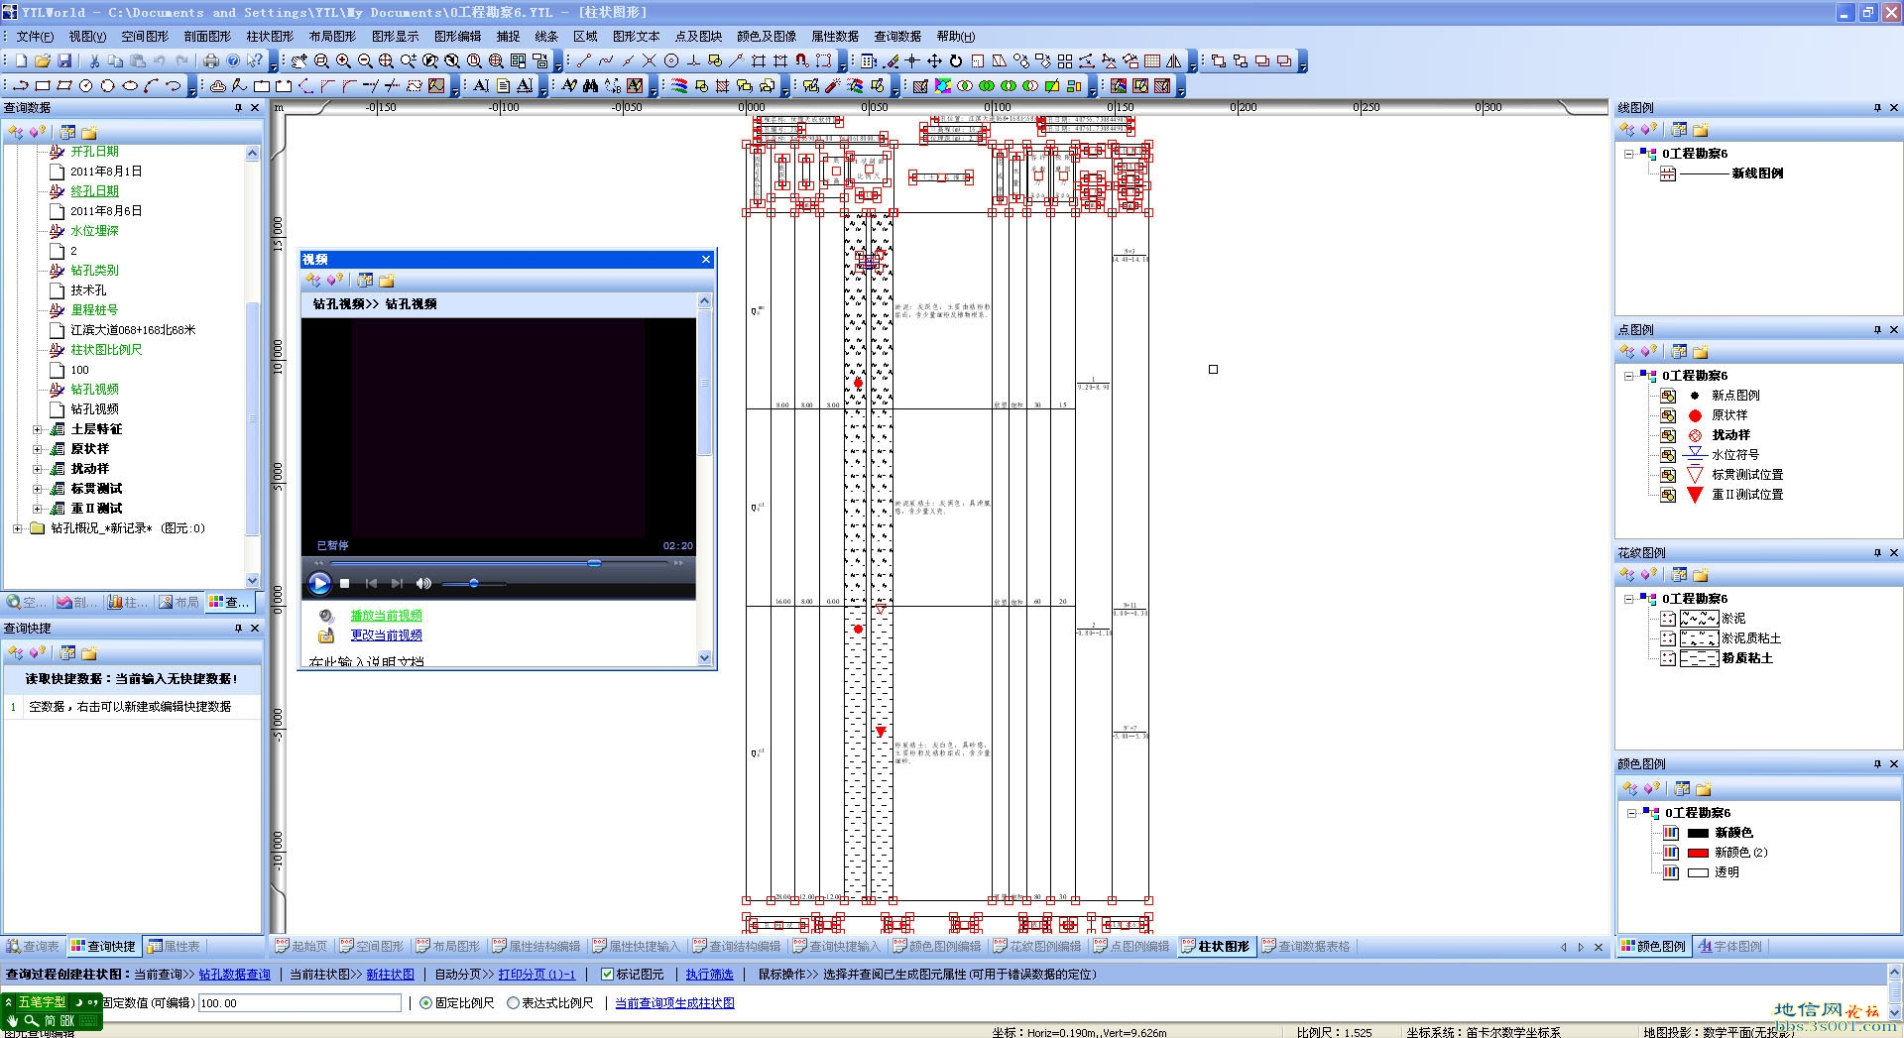Pin the 查询快捷 panel

coord(238,629)
